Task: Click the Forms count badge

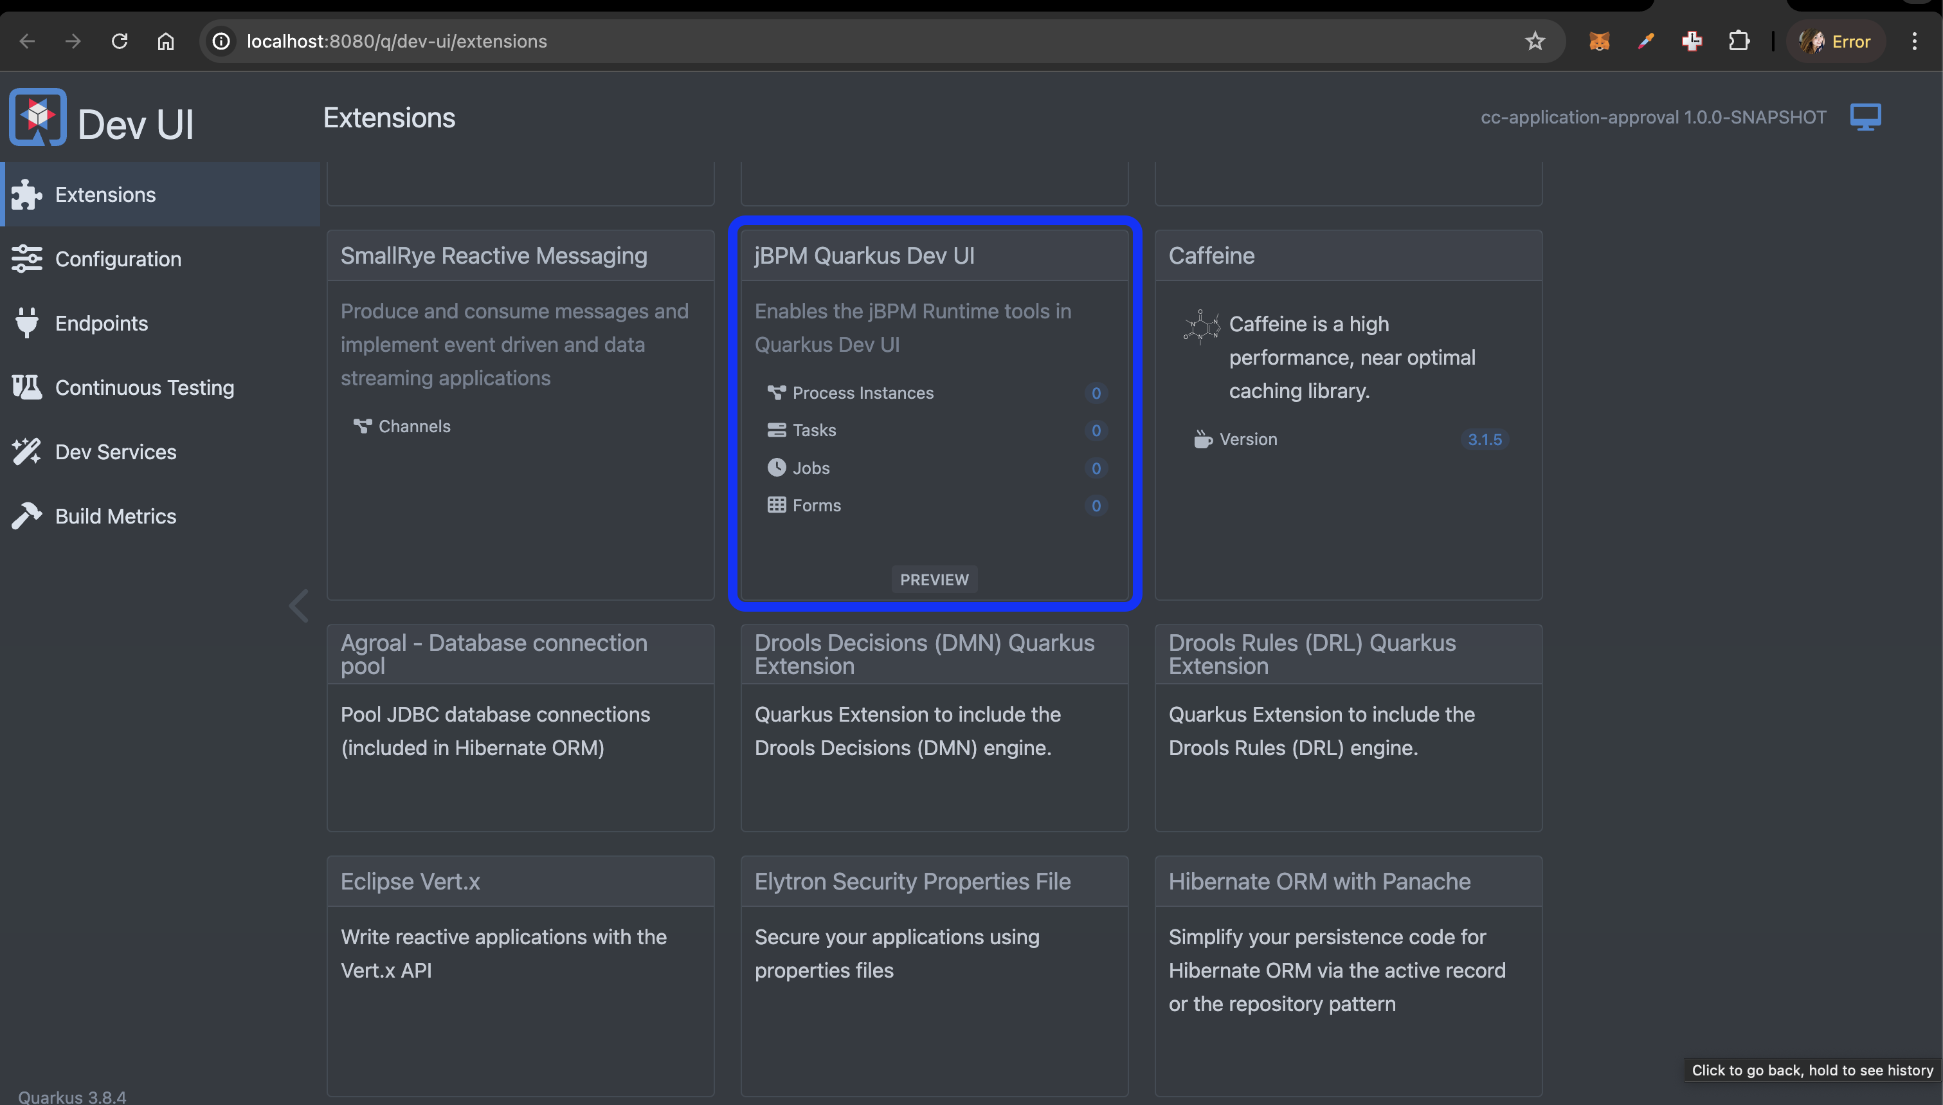Action: 1095,506
